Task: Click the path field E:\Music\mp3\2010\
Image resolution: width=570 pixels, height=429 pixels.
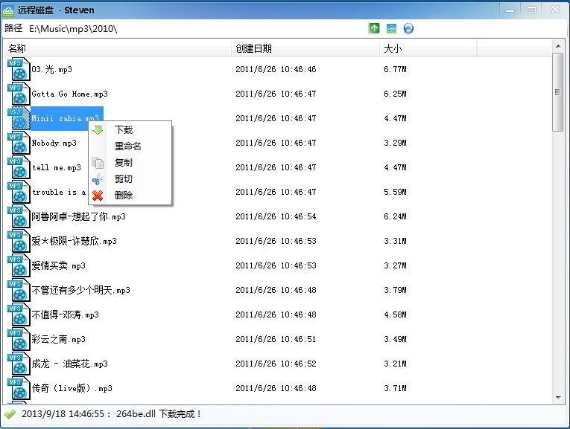Action: pos(73,29)
